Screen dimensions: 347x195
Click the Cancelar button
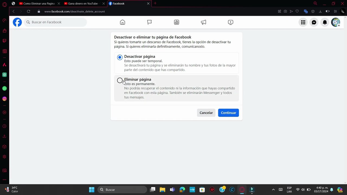206,113
